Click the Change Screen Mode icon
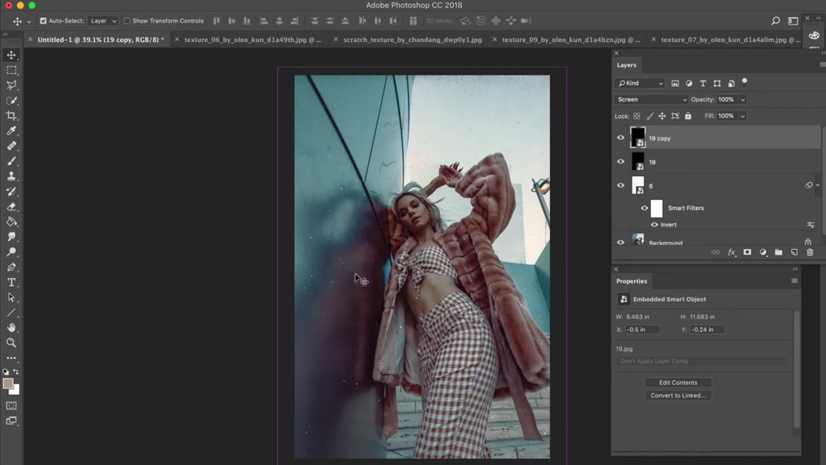The width and height of the screenshot is (826, 465). (11, 420)
